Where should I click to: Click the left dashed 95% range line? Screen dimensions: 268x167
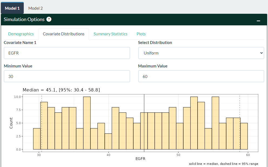(42, 98)
